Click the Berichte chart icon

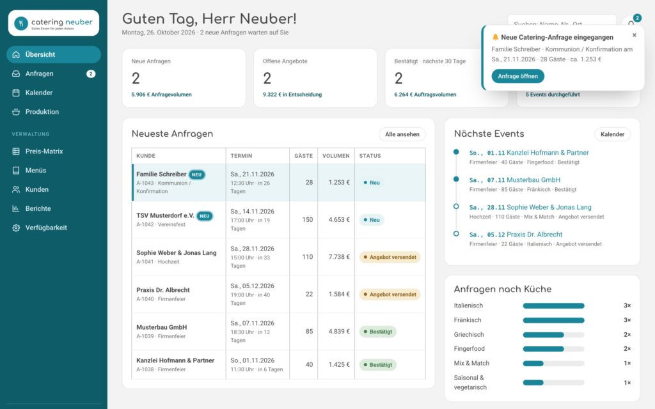tap(16, 209)
